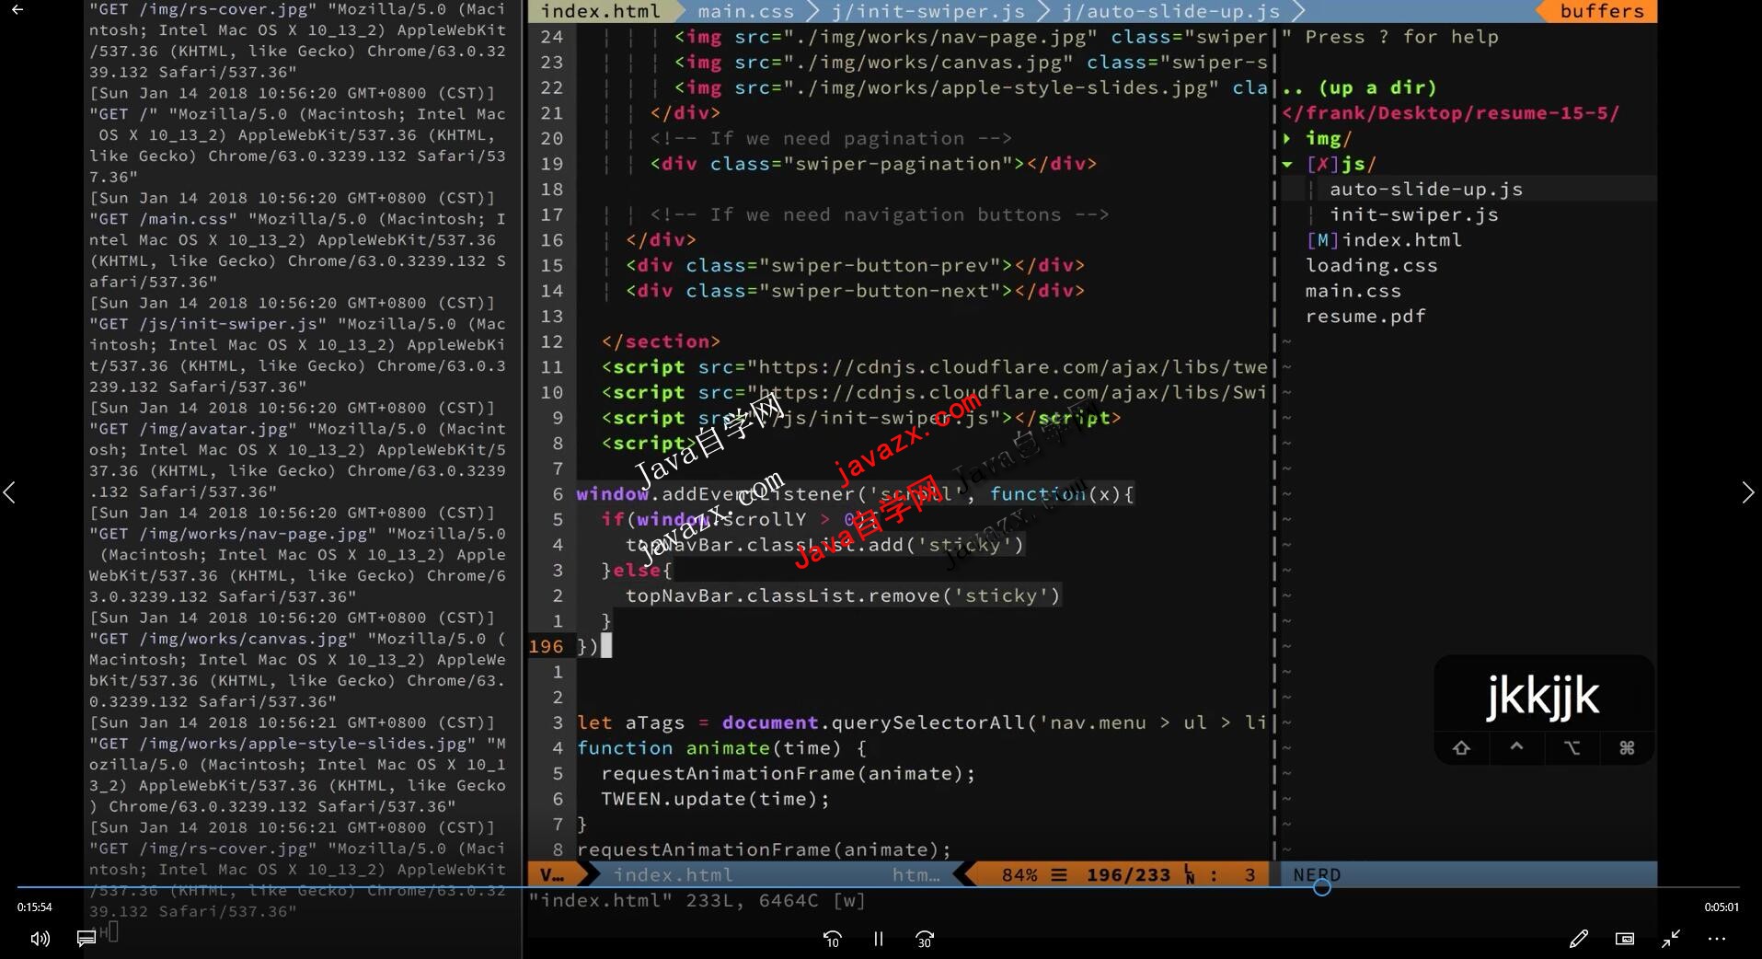Click the '"index.html" 233L, 6464C [w]' message
Screen dimensions: 1762x959
coord(697,901)
